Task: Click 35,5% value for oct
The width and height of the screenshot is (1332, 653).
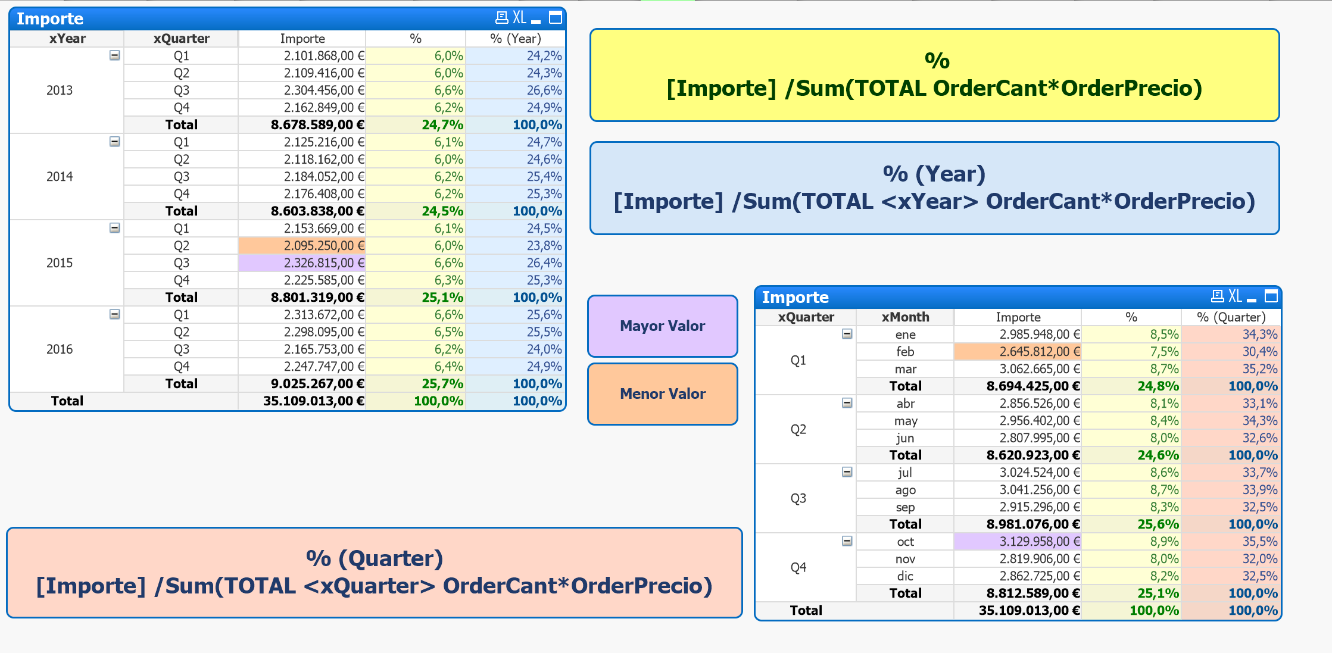Action: (1231, 542)
